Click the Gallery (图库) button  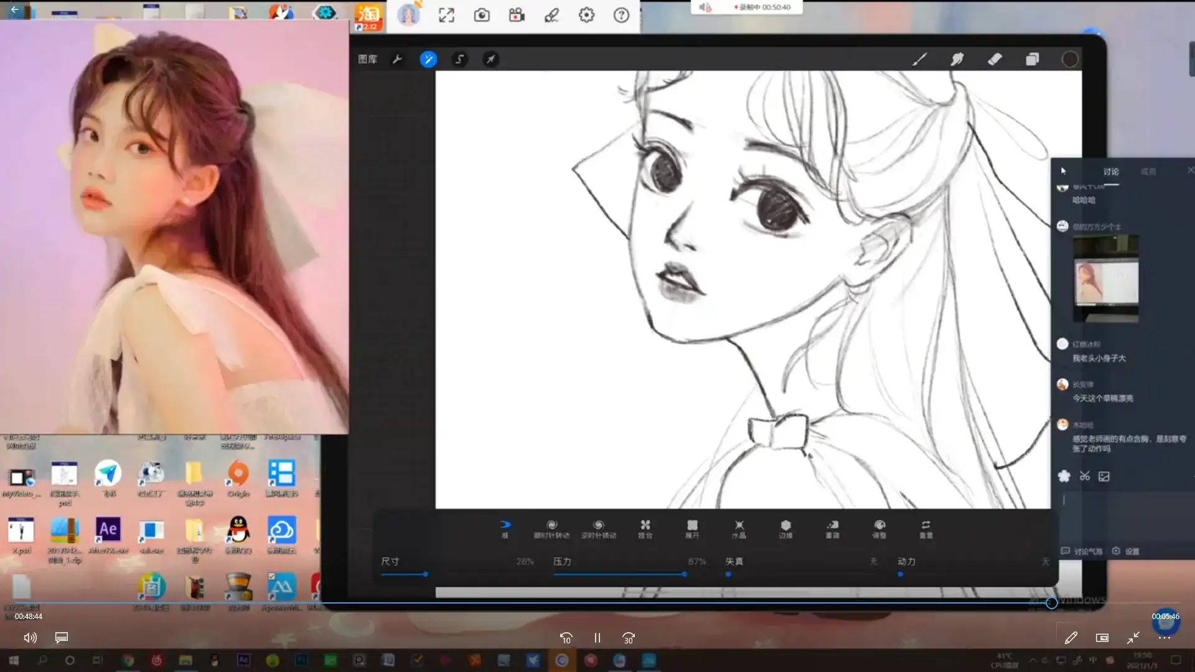(x=368, y=59)
